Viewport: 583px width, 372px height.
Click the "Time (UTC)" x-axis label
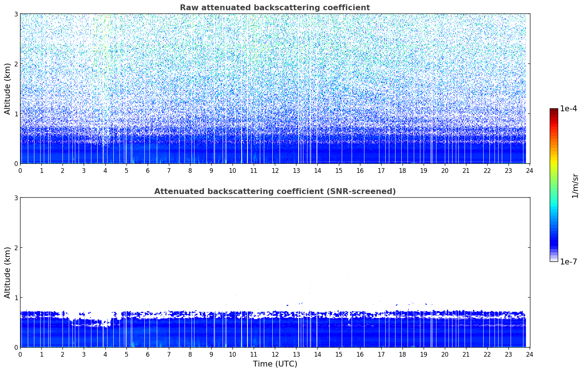pyautogui.click(x=275, y=364)
